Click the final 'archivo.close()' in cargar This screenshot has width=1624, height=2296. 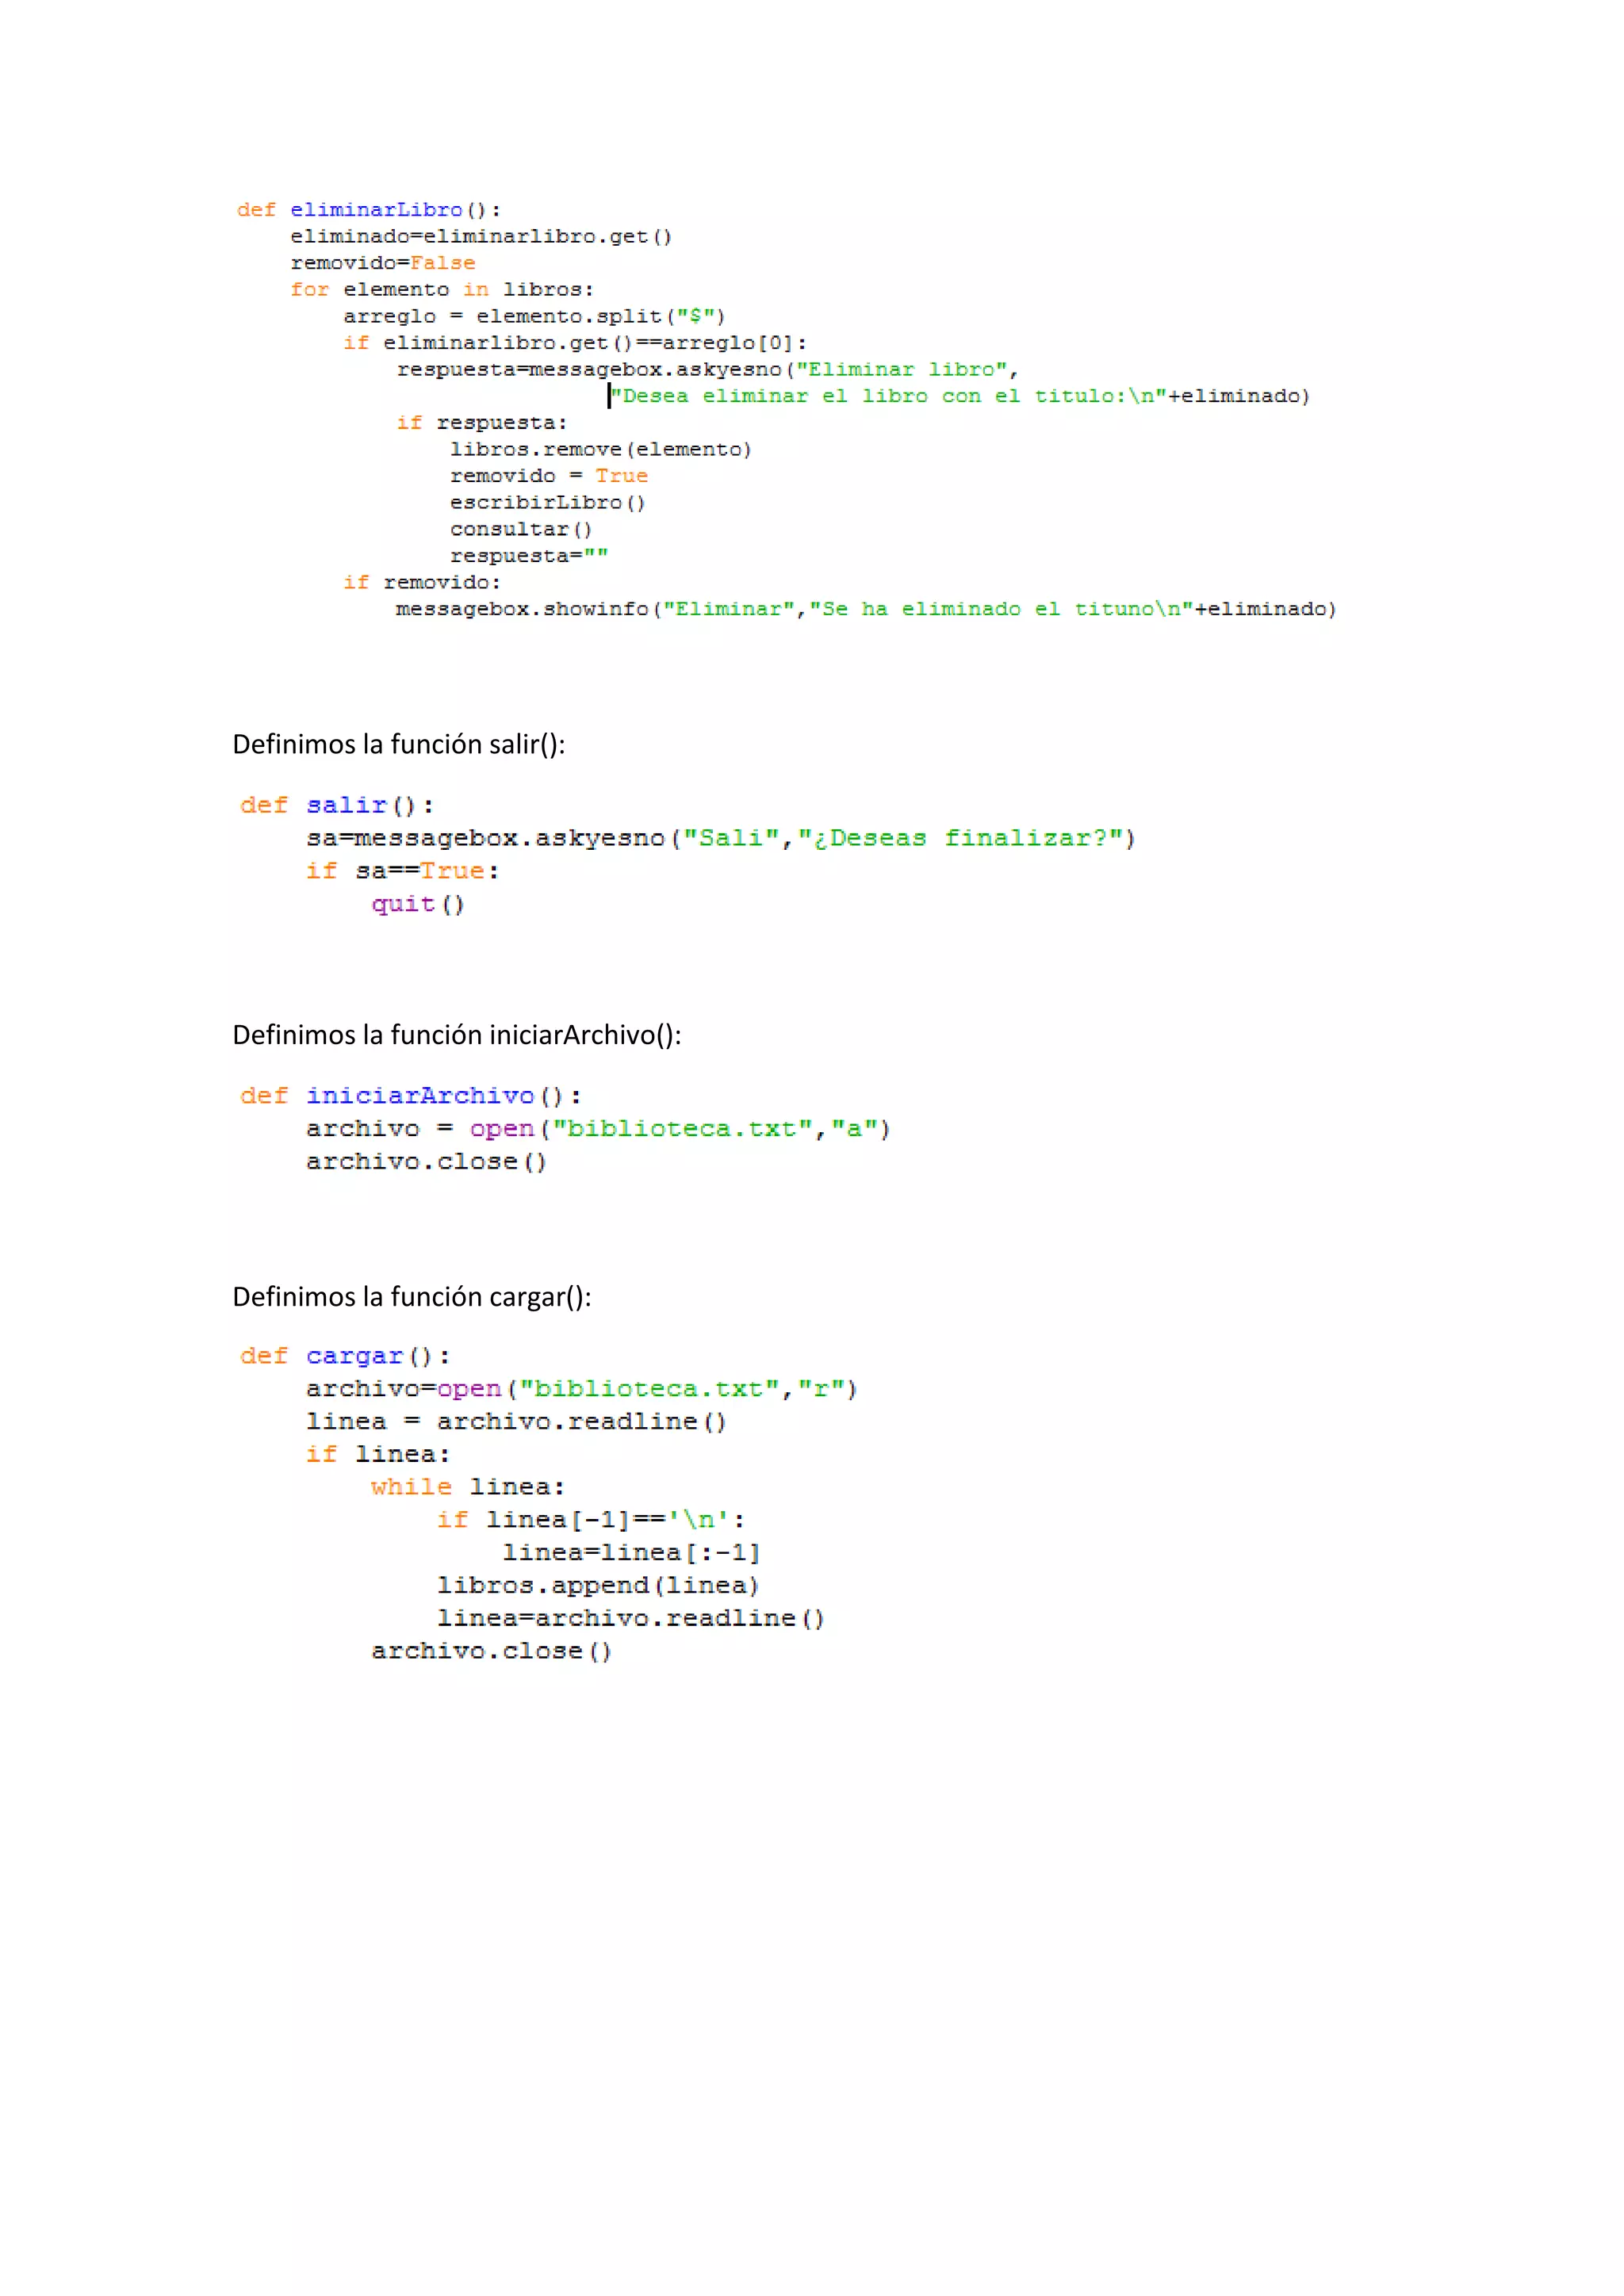pyautogui.click(x=490, y=1651)
